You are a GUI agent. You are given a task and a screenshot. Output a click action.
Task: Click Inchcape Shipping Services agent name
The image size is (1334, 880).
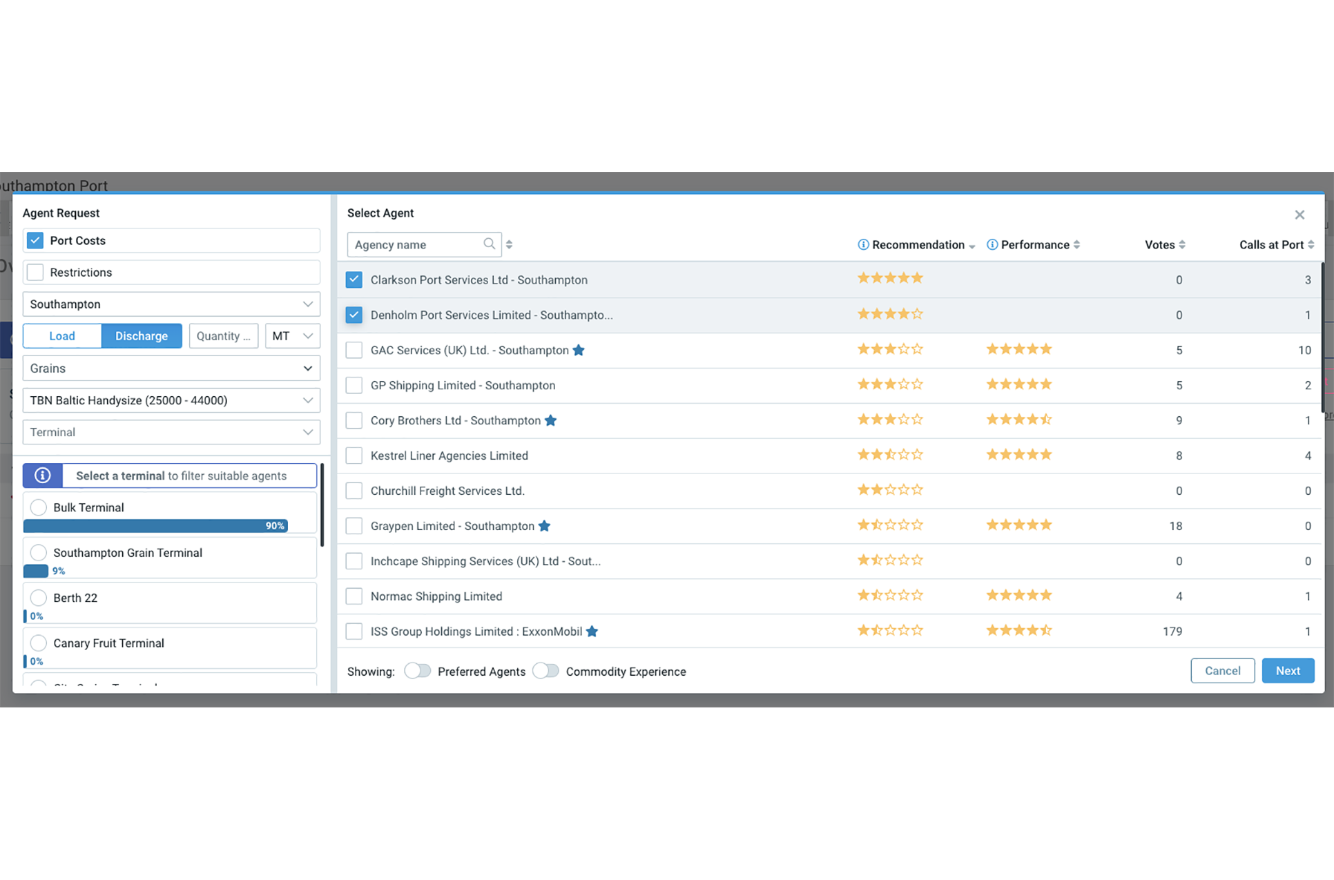(x=485, y=561)
